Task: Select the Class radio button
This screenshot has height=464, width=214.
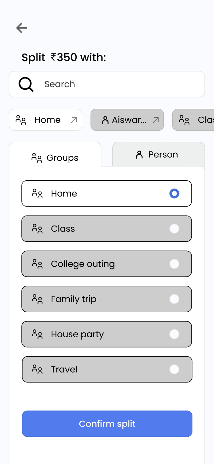Action: coord(174,229)
